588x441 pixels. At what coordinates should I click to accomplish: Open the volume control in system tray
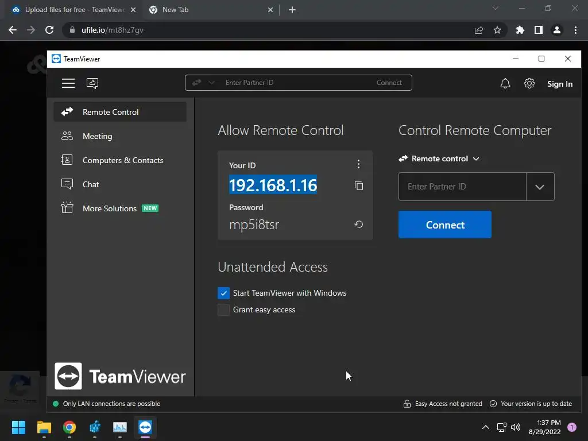pyautogui.click(x=516, y=427)
